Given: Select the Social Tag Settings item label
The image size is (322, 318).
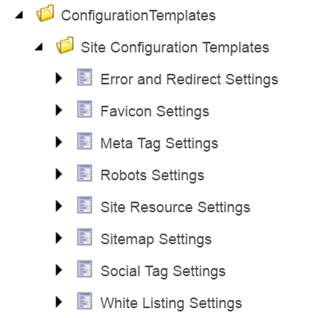Looking at the screenshot, I should coord(163,271).
